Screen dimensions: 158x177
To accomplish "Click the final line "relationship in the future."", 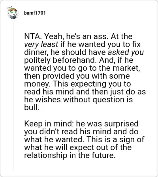I will pyautogui.click(x=69, y=155).
